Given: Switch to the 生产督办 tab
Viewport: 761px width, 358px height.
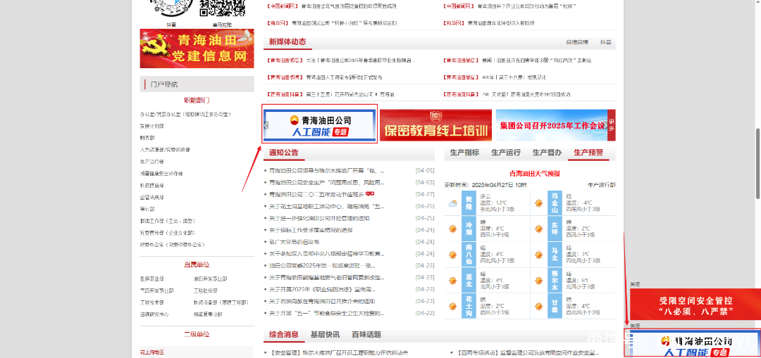Looking at the screenshot, I should (x=547, y=153).
